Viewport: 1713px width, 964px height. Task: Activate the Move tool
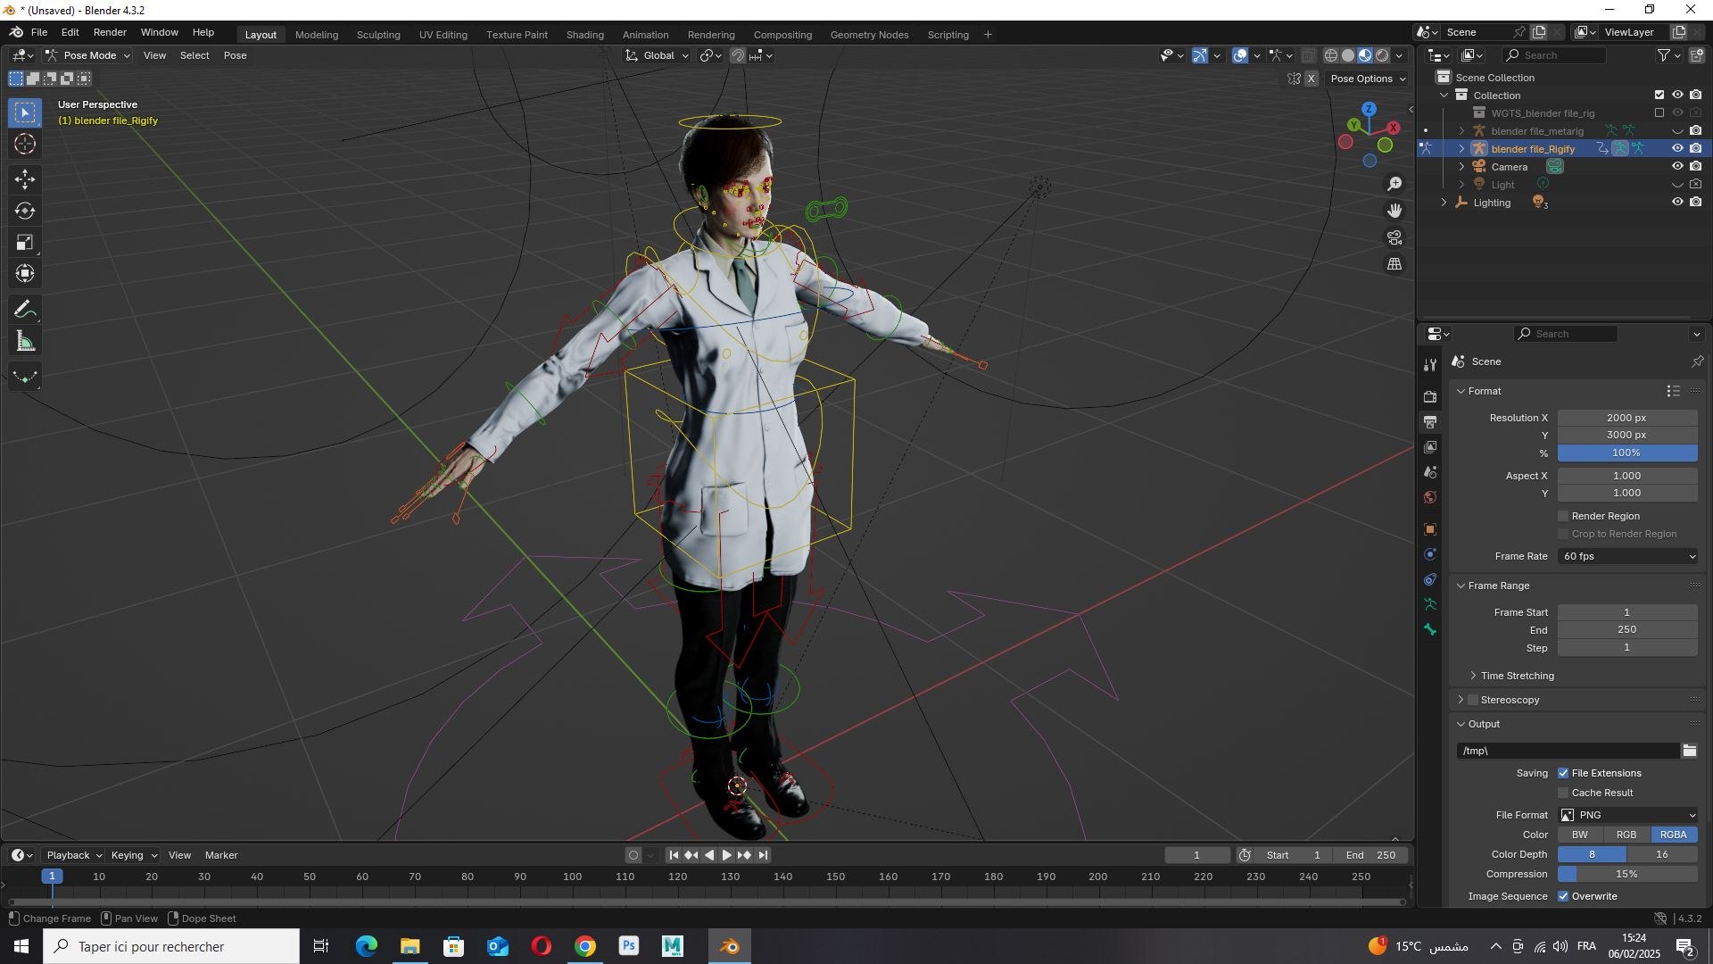25,179
